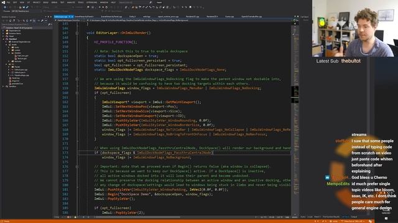Screen dimensions: 398x223
Task: Open Solution Explorer properties wrench icon
Action: pyautogui.click(x=42, y=20)
